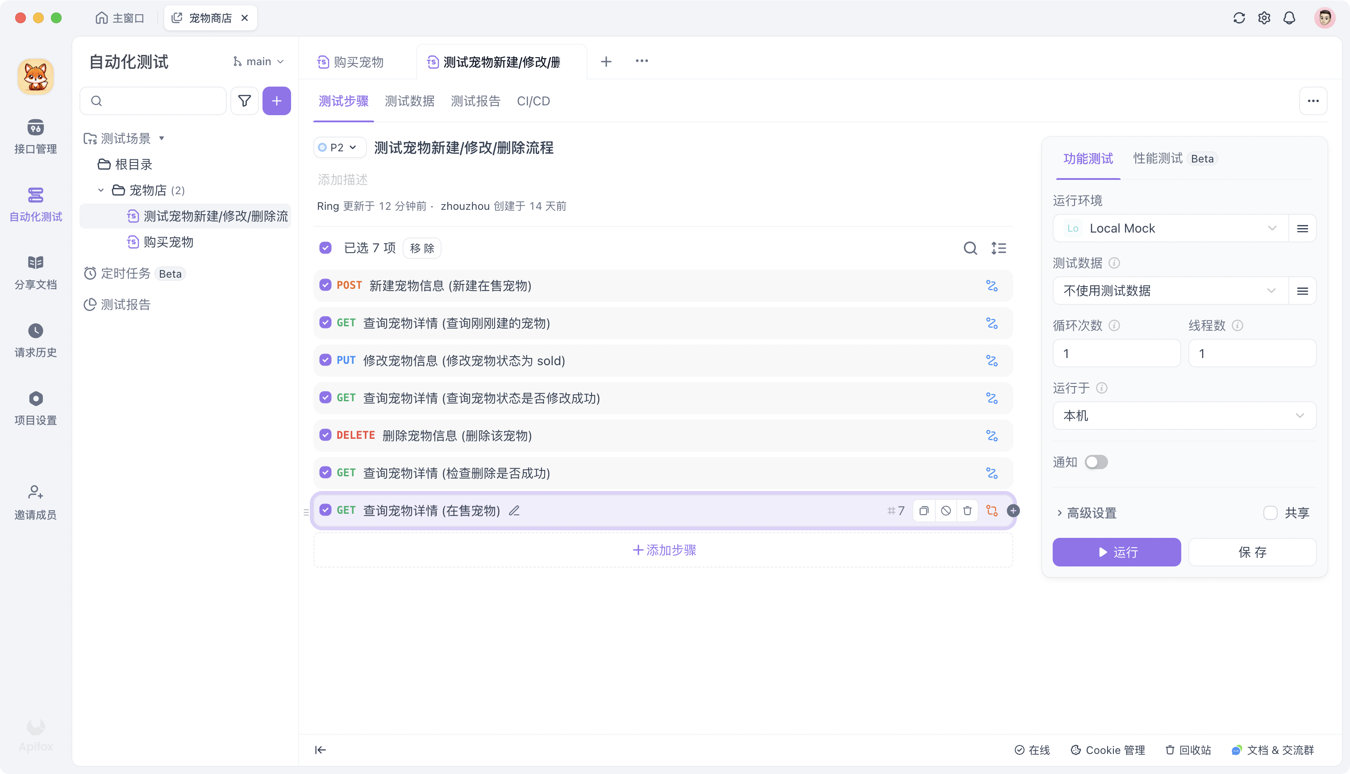Switch to the CI/CD tab
This screenshot has width=1350, height=774.
[x=533, y=101]
